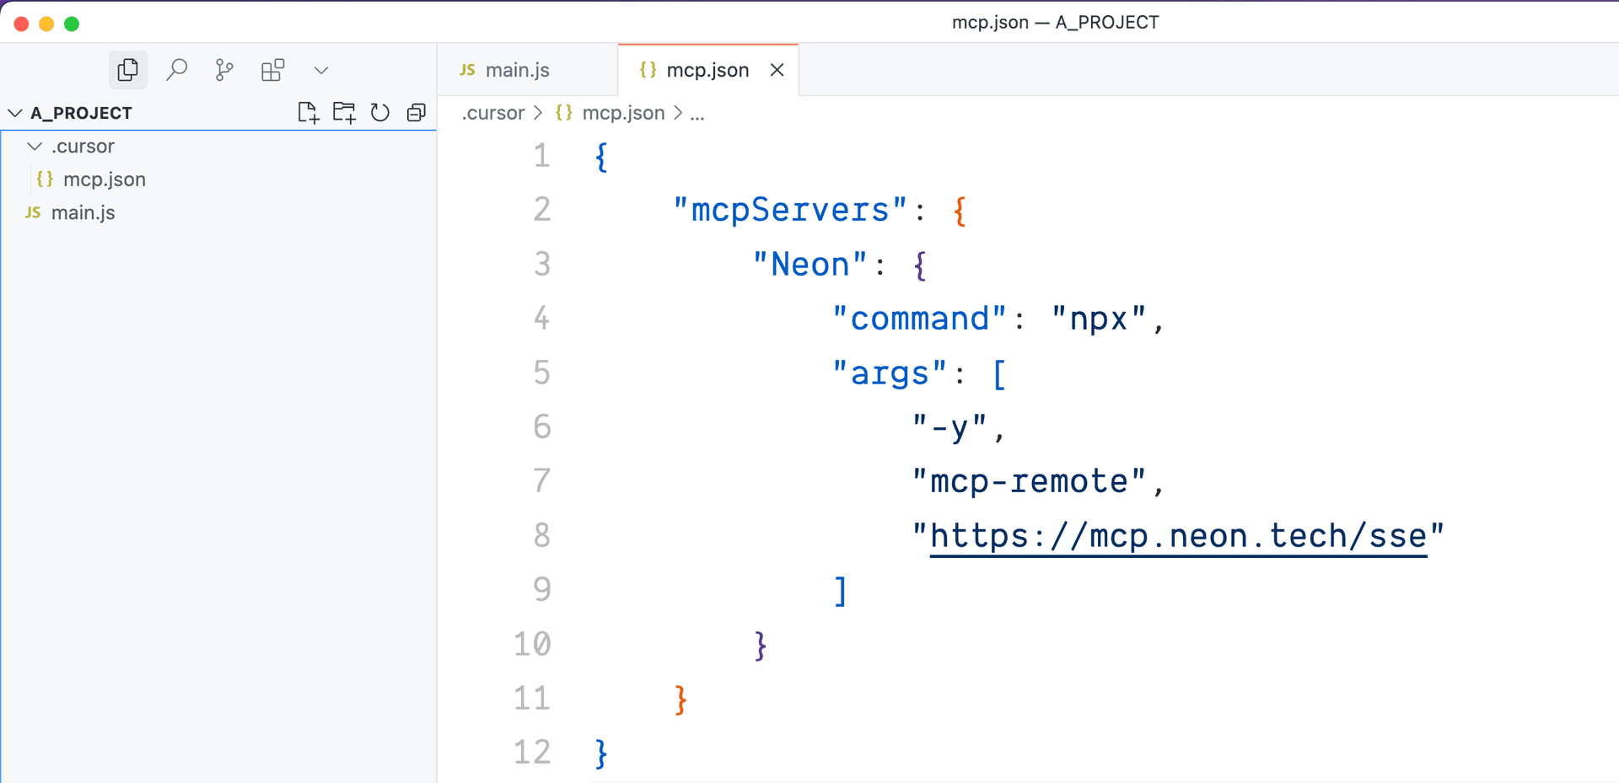Open the Search panel in the sidebar
This screenshot has width=1619, height=783.
pos(177,69)
